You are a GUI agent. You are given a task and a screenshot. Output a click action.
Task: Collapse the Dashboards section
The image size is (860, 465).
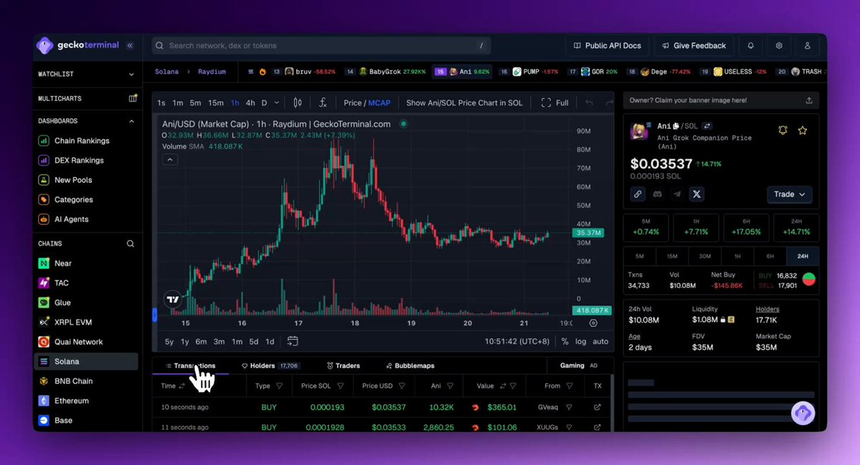[x=131, y=121]
